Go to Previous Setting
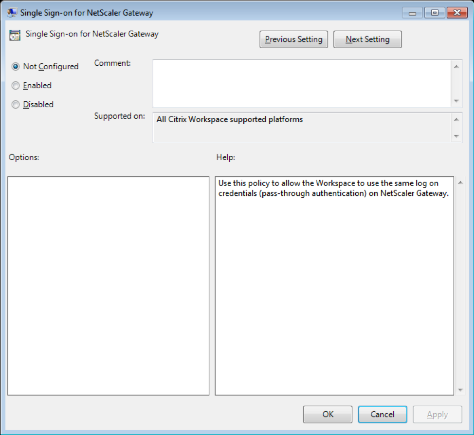Image resolution: width=474 pixels, height=435 pixels. pos(293,39)
